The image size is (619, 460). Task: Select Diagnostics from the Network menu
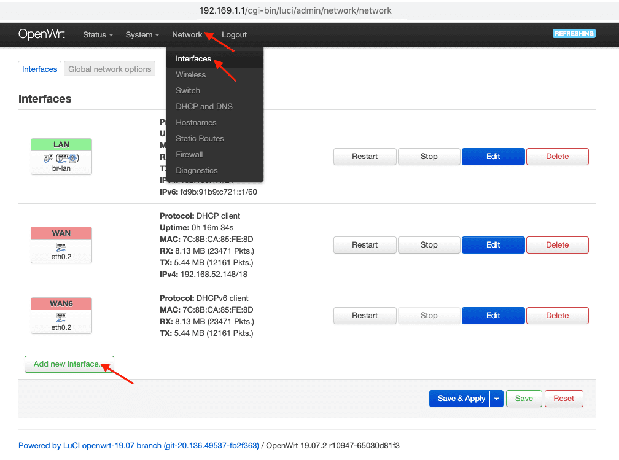[197, 171]
